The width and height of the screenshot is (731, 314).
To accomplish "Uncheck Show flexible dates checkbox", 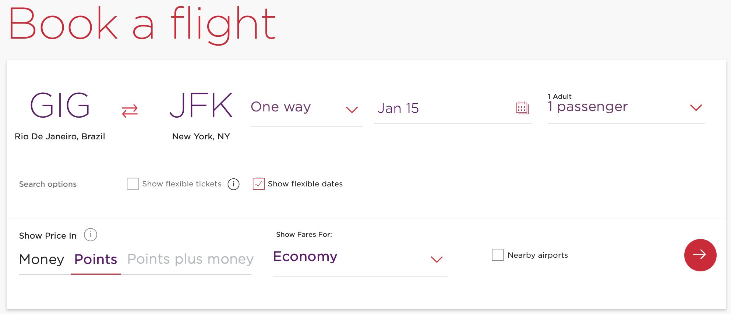I will tap(259, 184).
